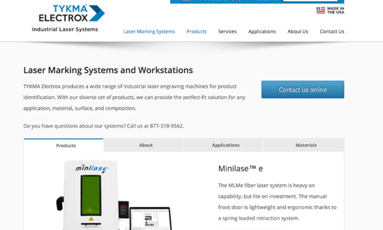Switch to the Materials tab
This screenshot has width=383, height=230.
coord(304,145)
